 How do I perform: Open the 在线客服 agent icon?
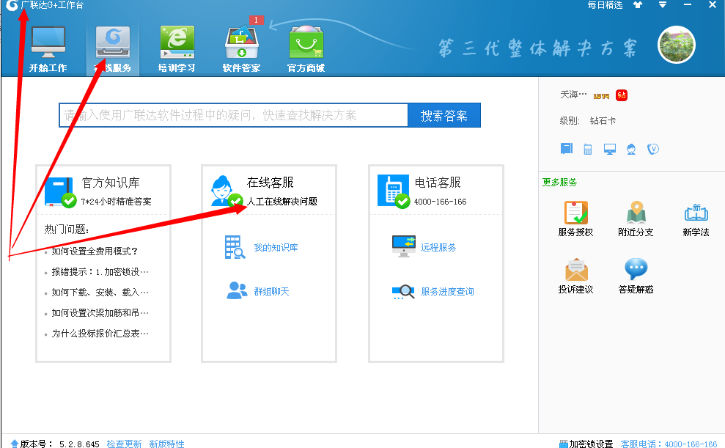pyautogui.click(x=226, y=191)
